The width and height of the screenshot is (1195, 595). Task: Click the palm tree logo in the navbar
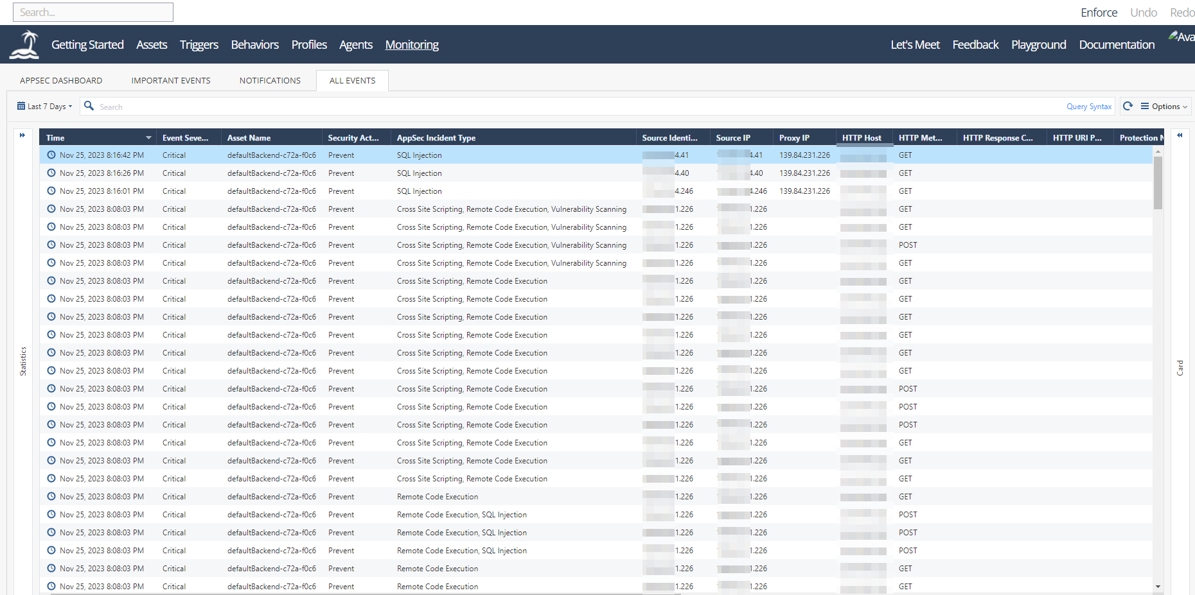[x=23, y=44]
